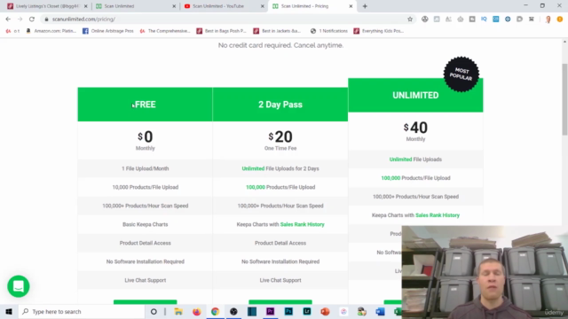Close the Lively Listings's Closet tab
Screen dimensions: 568x319
[x=86, y=6]
